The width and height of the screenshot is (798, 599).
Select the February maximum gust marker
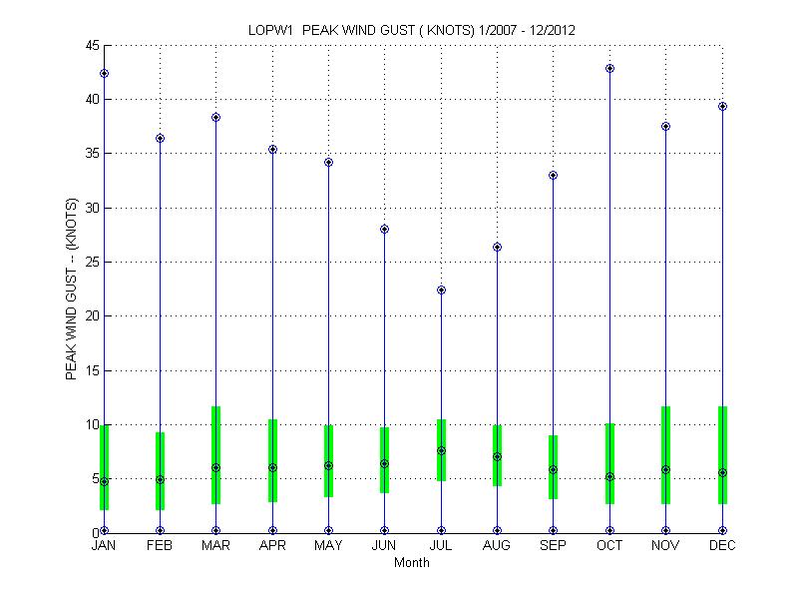pyautogui.click(x=161, y=138)
